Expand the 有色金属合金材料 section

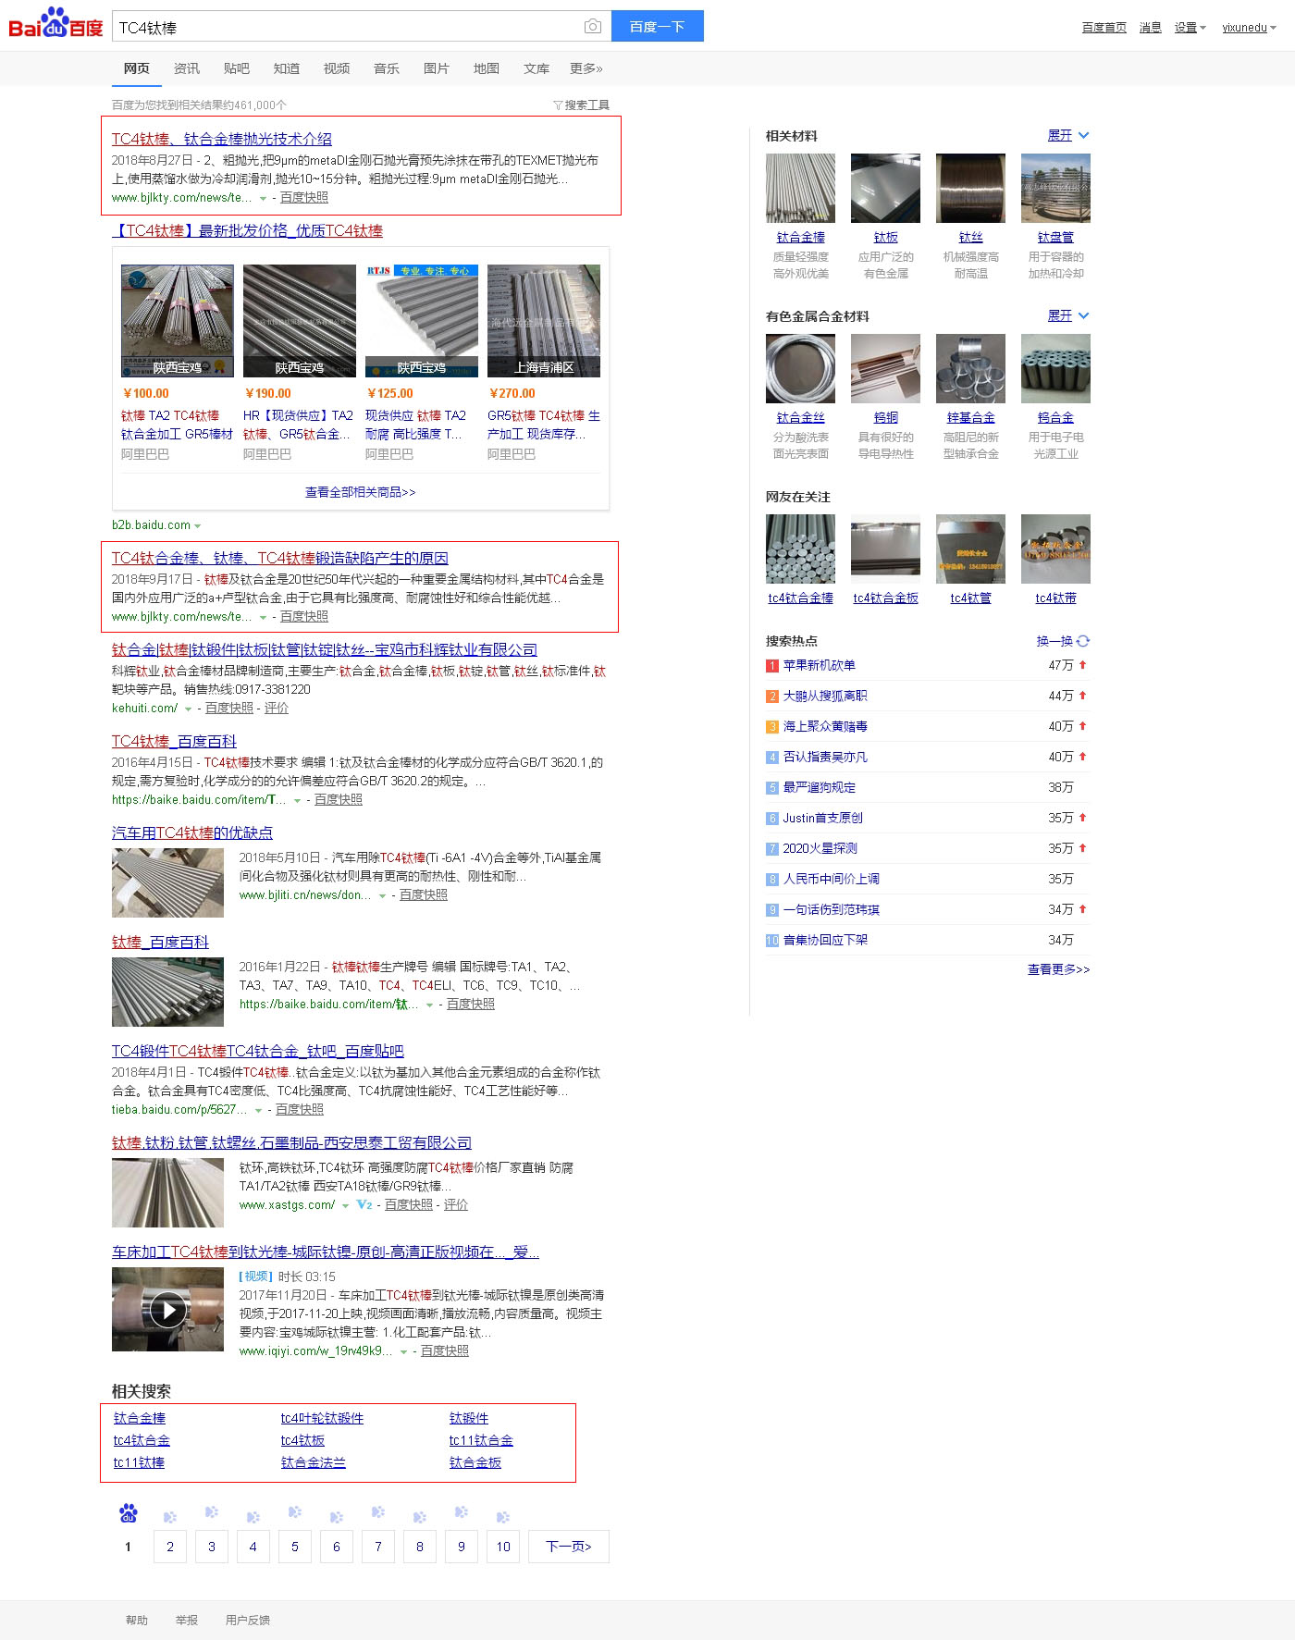(1068, 315)
